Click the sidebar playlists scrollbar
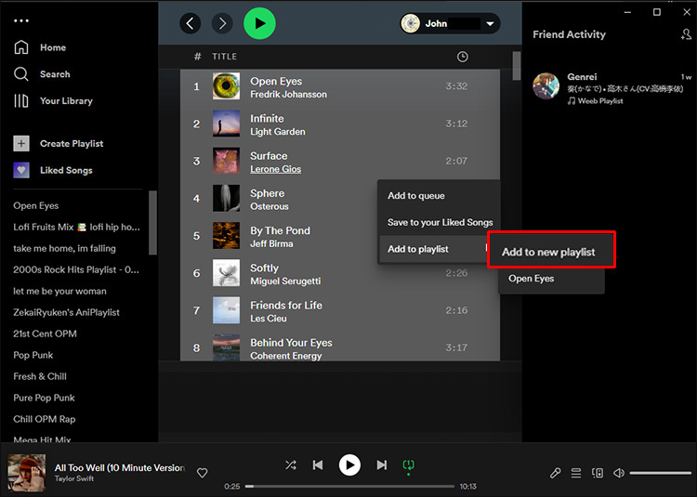This screenshot has height=497, width=697. (x=152, y=222)
